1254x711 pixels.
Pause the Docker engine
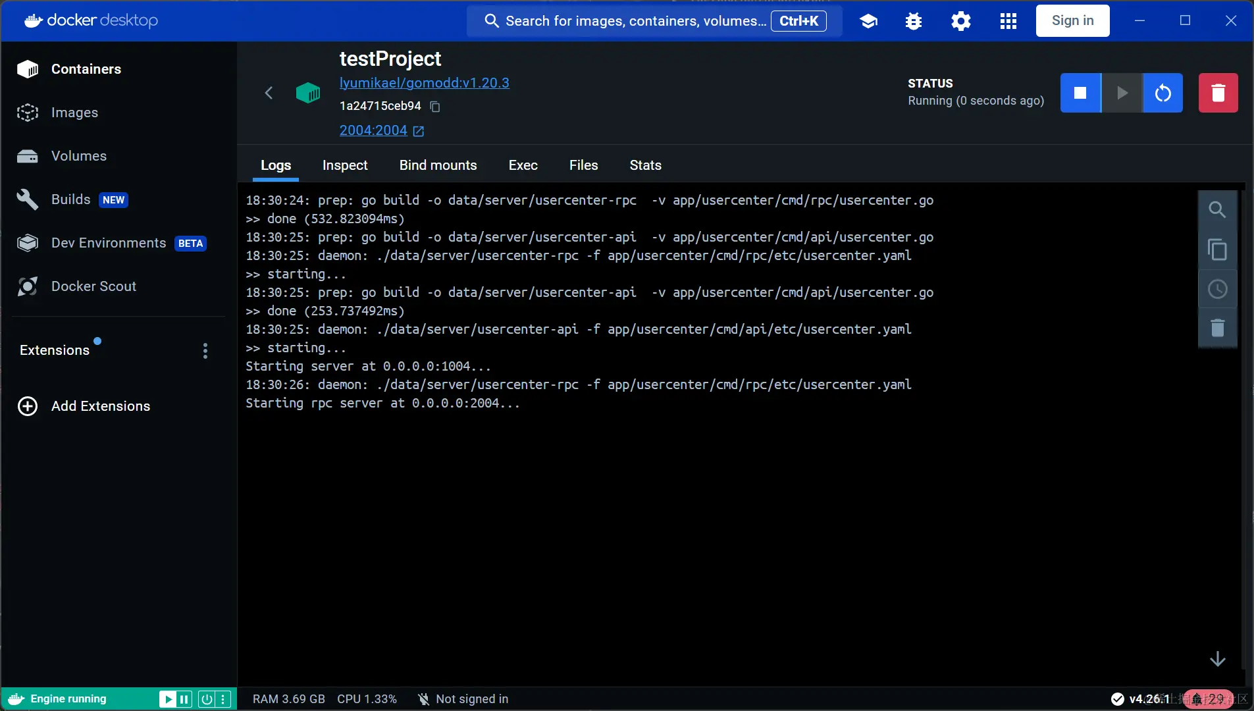click(184, 699)
